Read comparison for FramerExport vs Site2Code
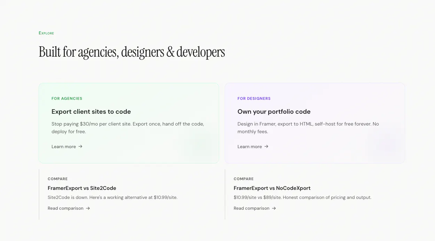The width and height of the screenshot is (435, 241). click(69, 208)
